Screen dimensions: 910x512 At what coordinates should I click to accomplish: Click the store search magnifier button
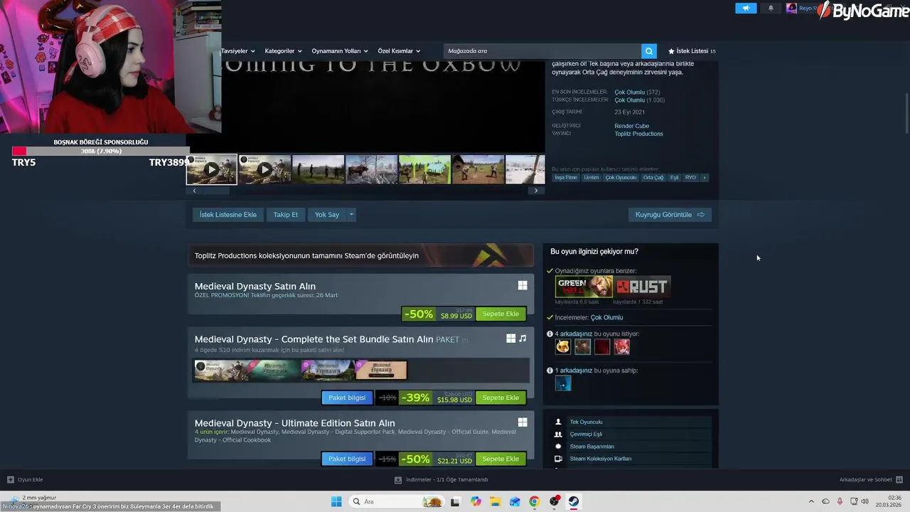(648, 51)
